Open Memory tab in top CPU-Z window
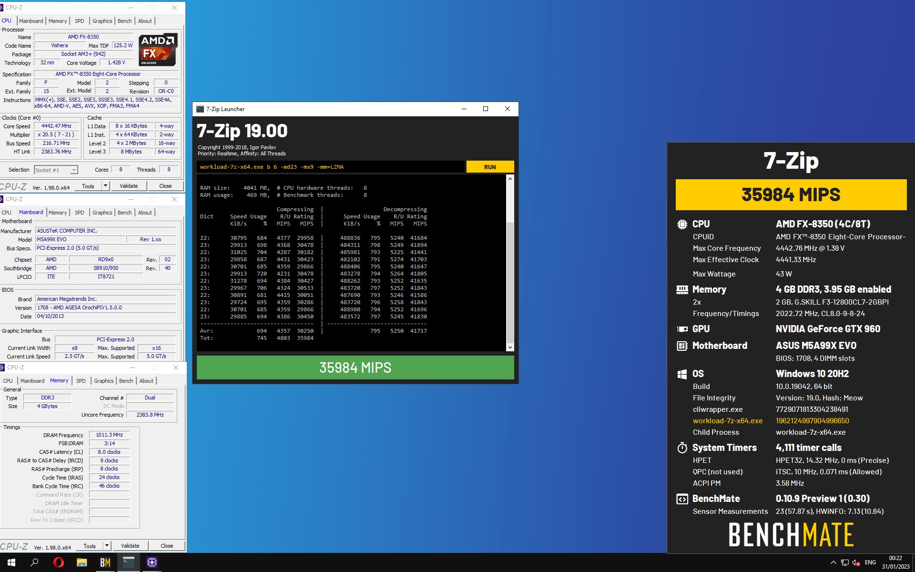The image size is (915, 572). [58, 21]
